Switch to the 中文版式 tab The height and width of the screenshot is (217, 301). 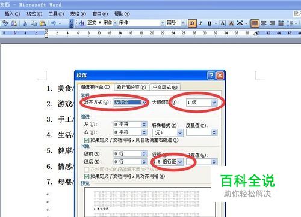[165, 87]
